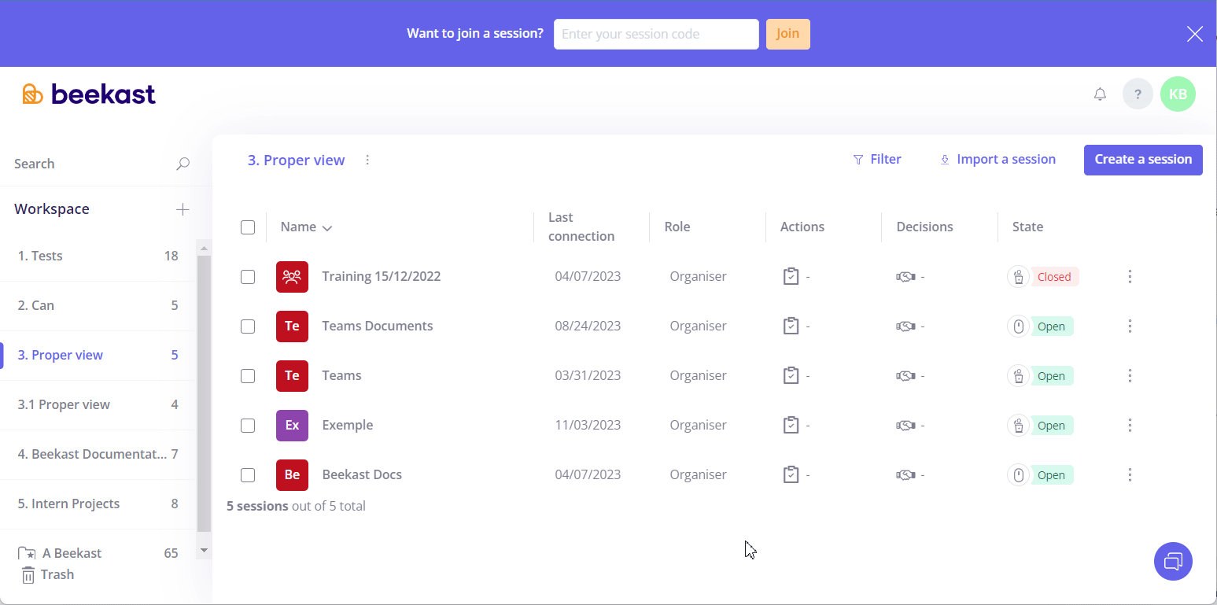
Task: Click the Closed state badge for Training
Action: click(1054, 276)
